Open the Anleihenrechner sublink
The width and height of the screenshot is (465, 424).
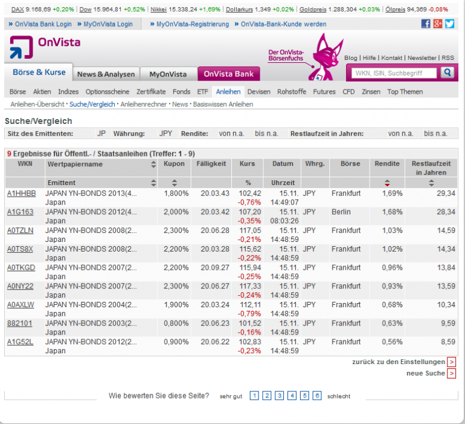[x=144, y=104]
